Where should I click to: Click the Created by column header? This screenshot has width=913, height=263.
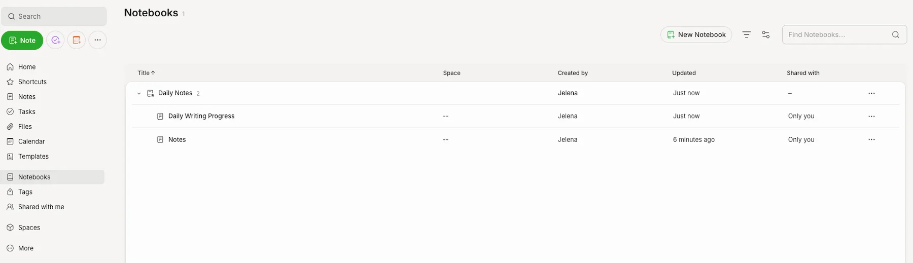[573, 73]
